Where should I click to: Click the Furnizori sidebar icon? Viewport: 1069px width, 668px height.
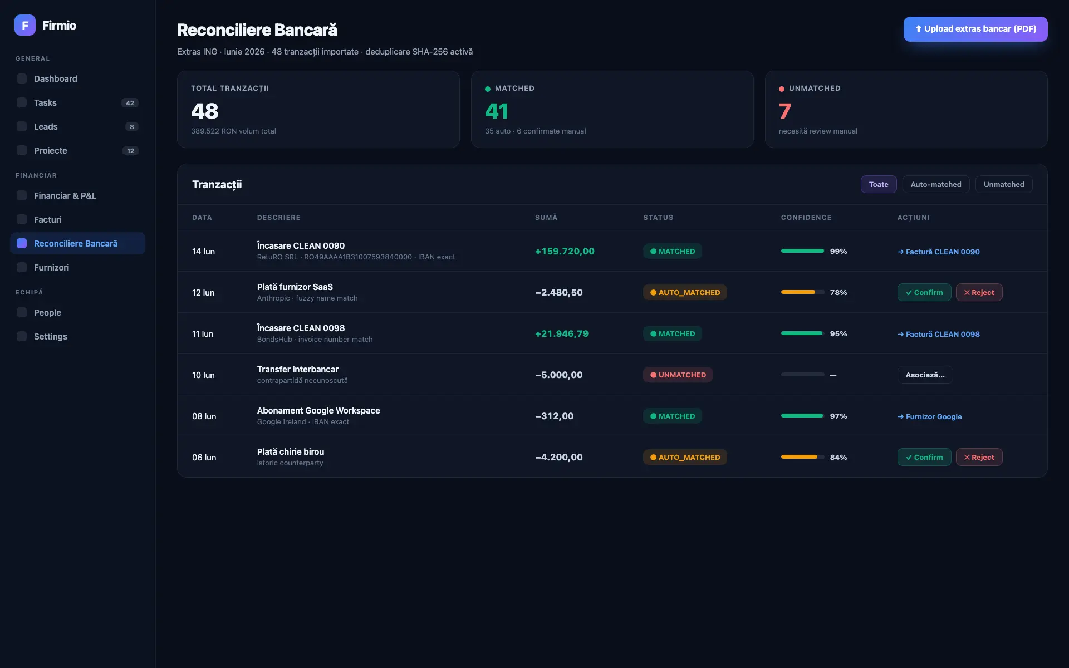[22, 267]
